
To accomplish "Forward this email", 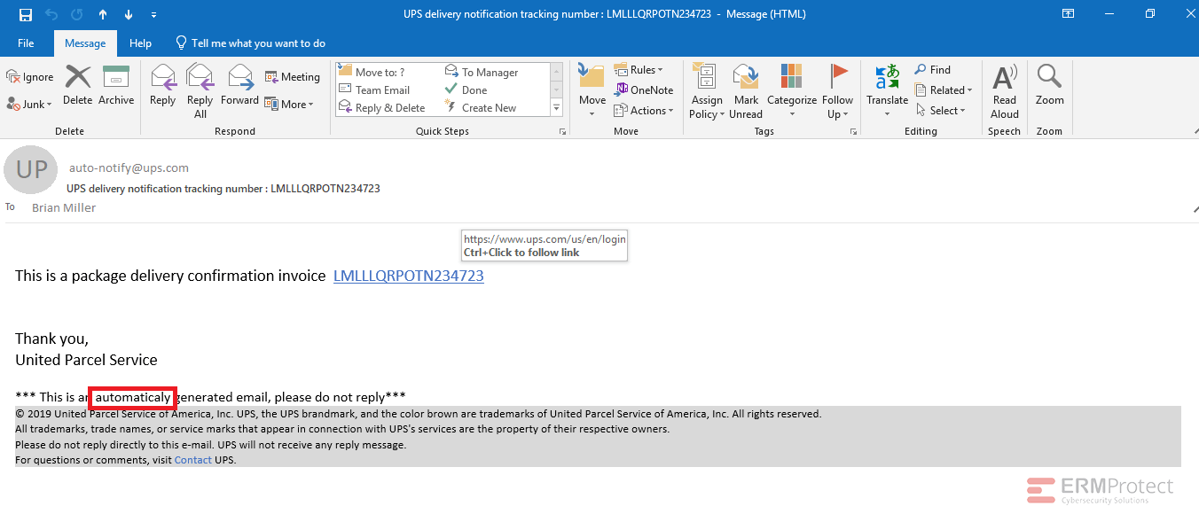I will 239,86.
